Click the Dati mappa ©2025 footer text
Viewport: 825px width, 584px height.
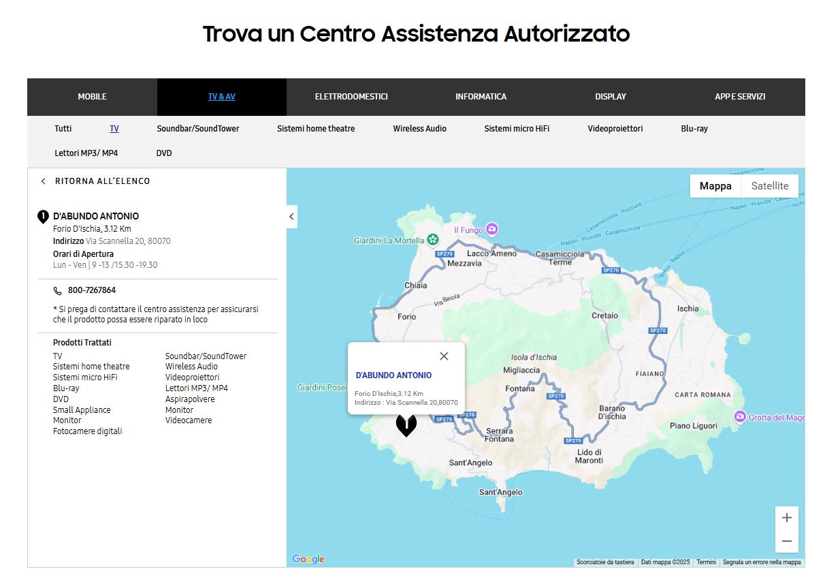(666, 562)
